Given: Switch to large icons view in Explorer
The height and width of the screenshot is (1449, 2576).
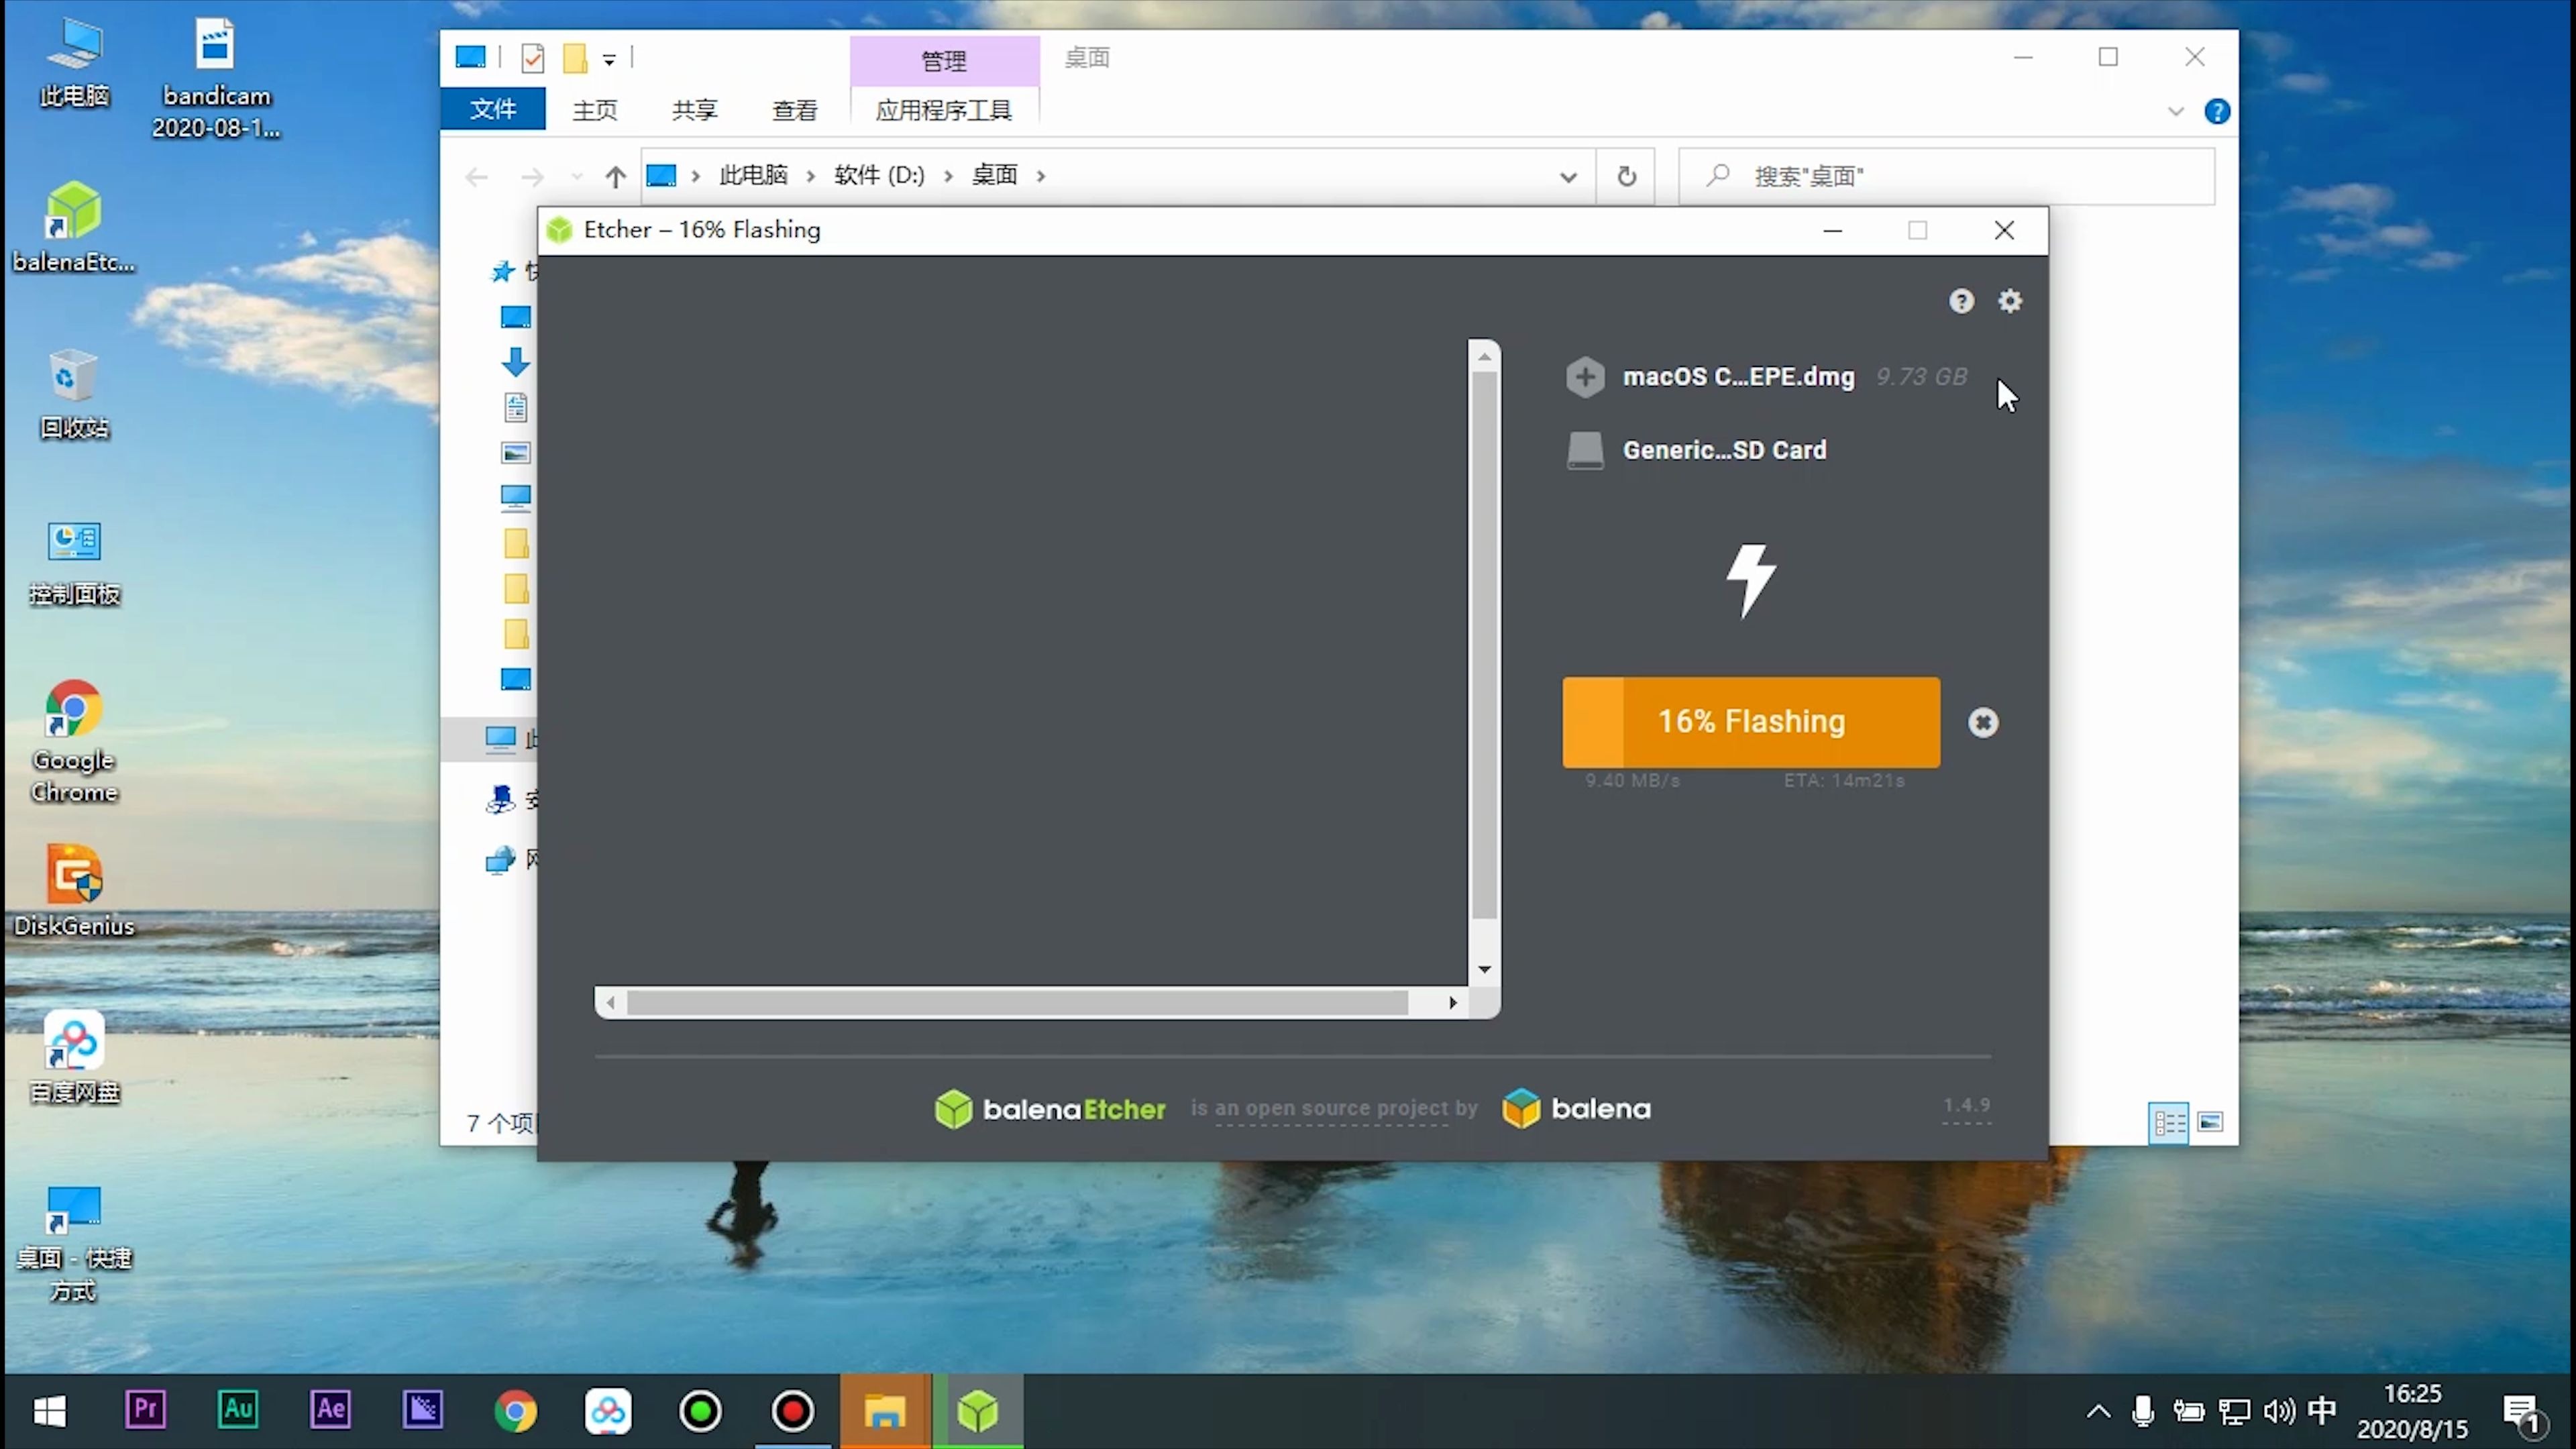Looking at the screenshot, I should tap(2210, 1122).
